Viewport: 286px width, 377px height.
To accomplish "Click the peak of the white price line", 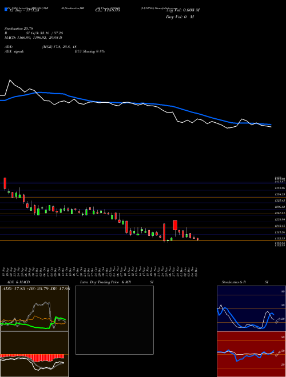I will [10, 80].
